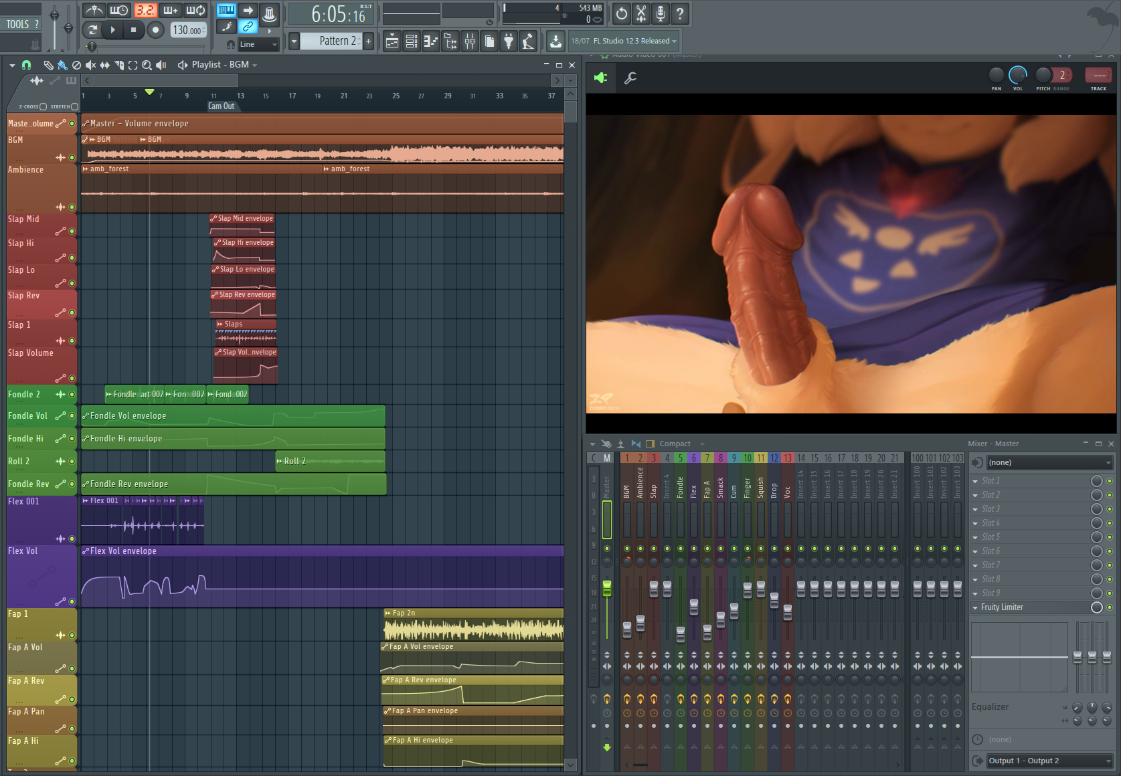Screen dimensions: 1121x776
Task: Open the Browser icon in toolbar
Action: (450, 41)
